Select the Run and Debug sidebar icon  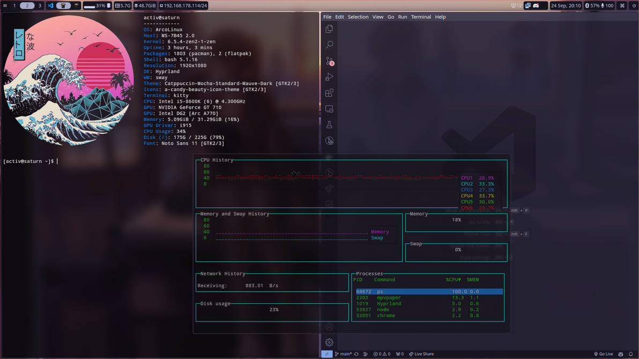(x=329, y=77)
